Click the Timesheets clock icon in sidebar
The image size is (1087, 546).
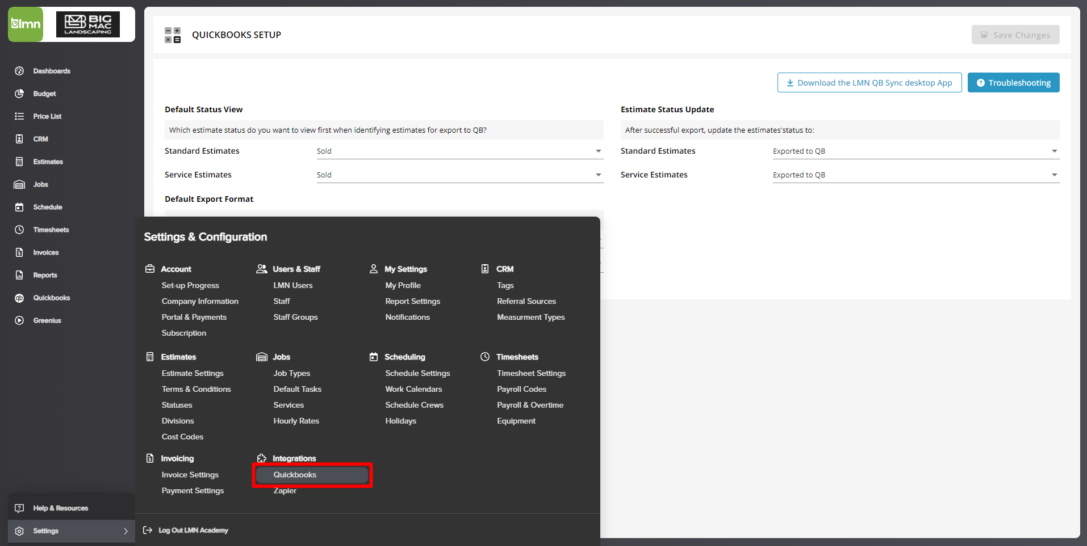tap(19, 230)
